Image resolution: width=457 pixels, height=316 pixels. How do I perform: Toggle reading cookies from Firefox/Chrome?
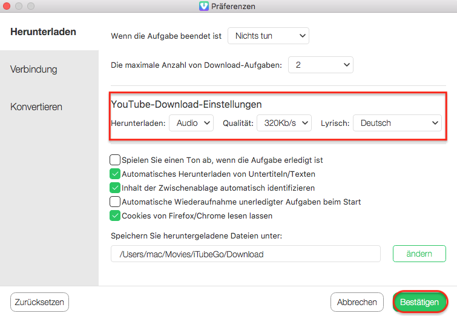pyautogui.click(x=115, y=216)
